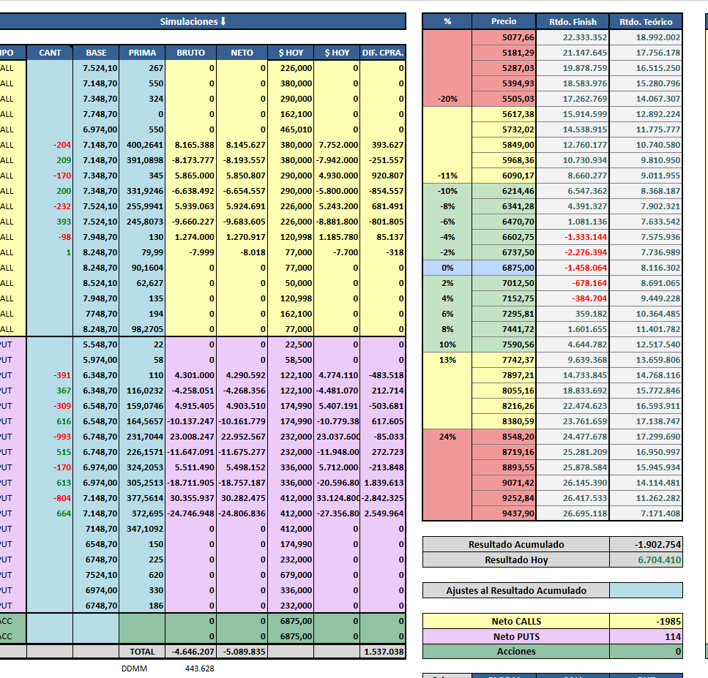Click the Rtdo. Teórico value 8.116.302
Image resolution: width=708 pixels, height=678 pixels.
point(646,268)
